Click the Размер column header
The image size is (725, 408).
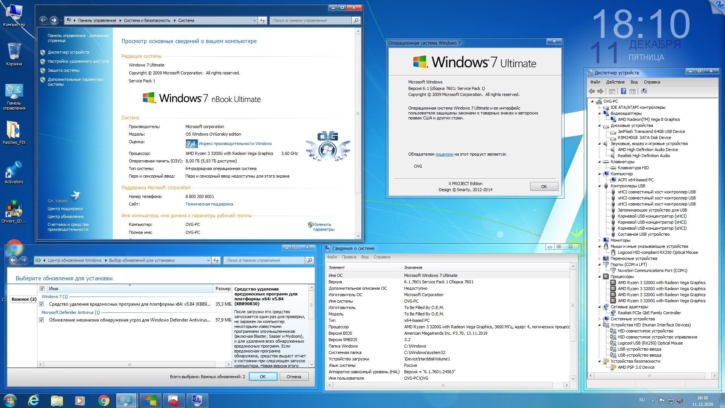223,289
